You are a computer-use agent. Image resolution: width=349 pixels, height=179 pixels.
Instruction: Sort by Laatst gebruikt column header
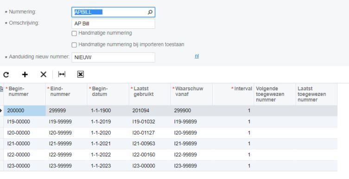pyautogui.click(x=149, y=95)
